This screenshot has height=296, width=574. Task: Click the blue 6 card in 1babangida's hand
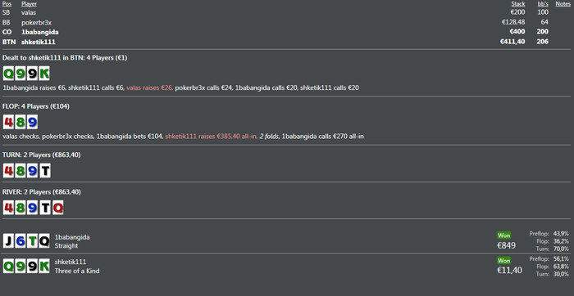click(20, 241)
